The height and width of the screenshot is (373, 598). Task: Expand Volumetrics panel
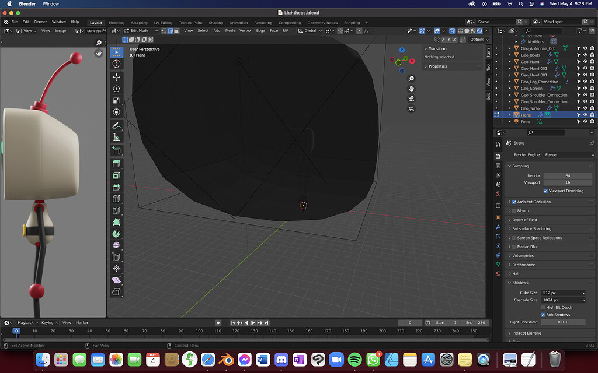(x=523, y=256)
